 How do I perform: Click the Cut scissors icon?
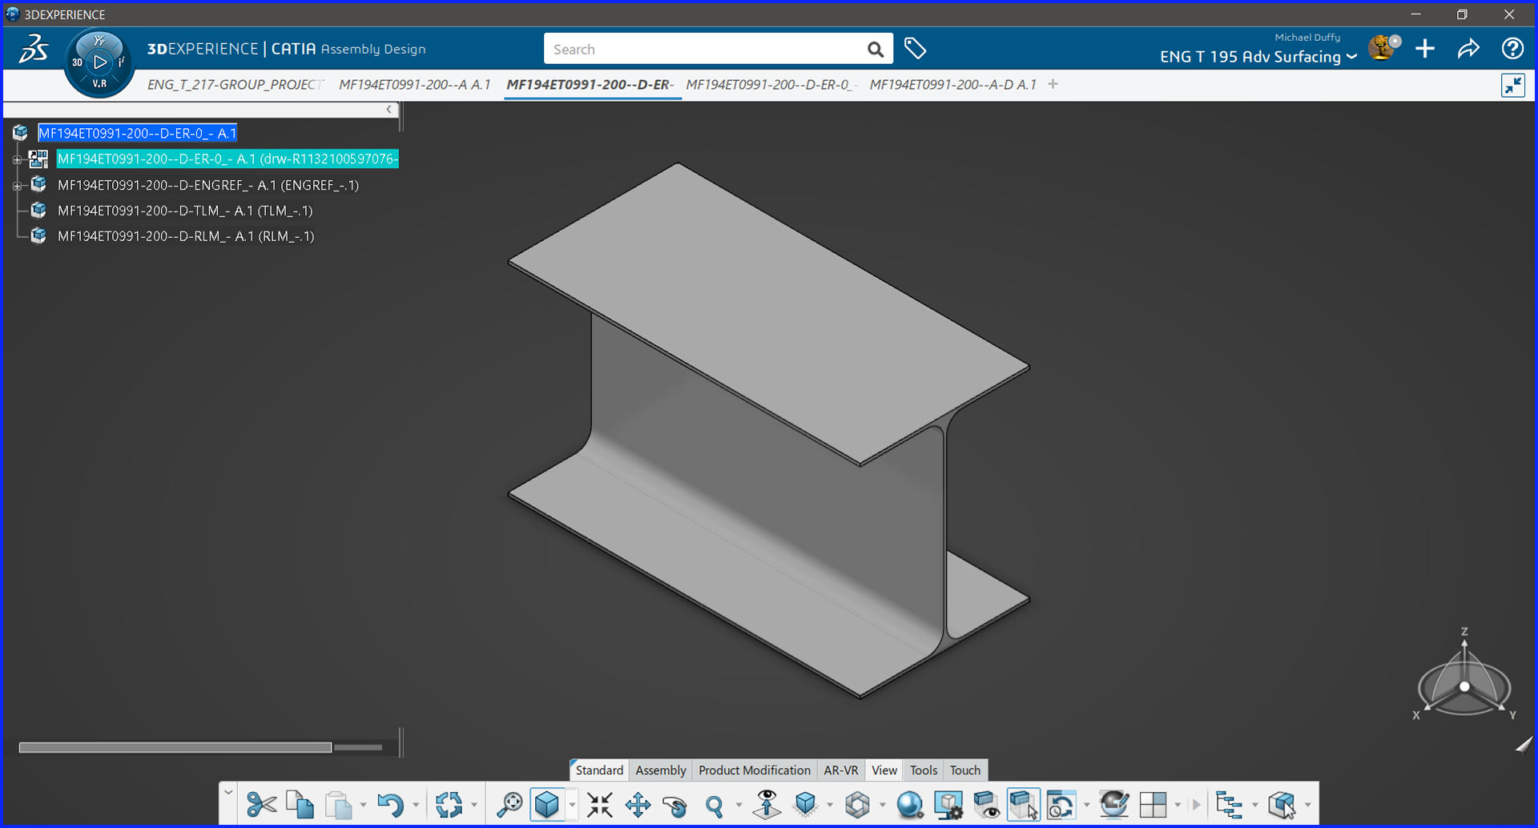point(261,805)
